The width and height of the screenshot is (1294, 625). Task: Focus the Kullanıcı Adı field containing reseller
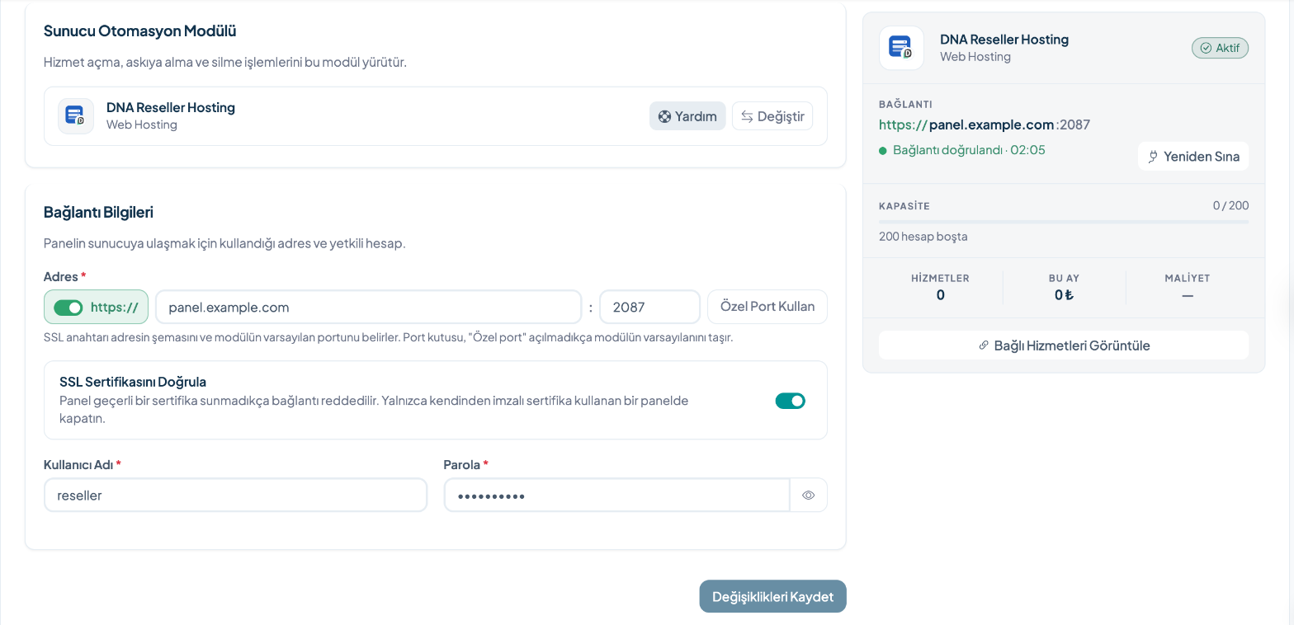click(x=235, y=496)
